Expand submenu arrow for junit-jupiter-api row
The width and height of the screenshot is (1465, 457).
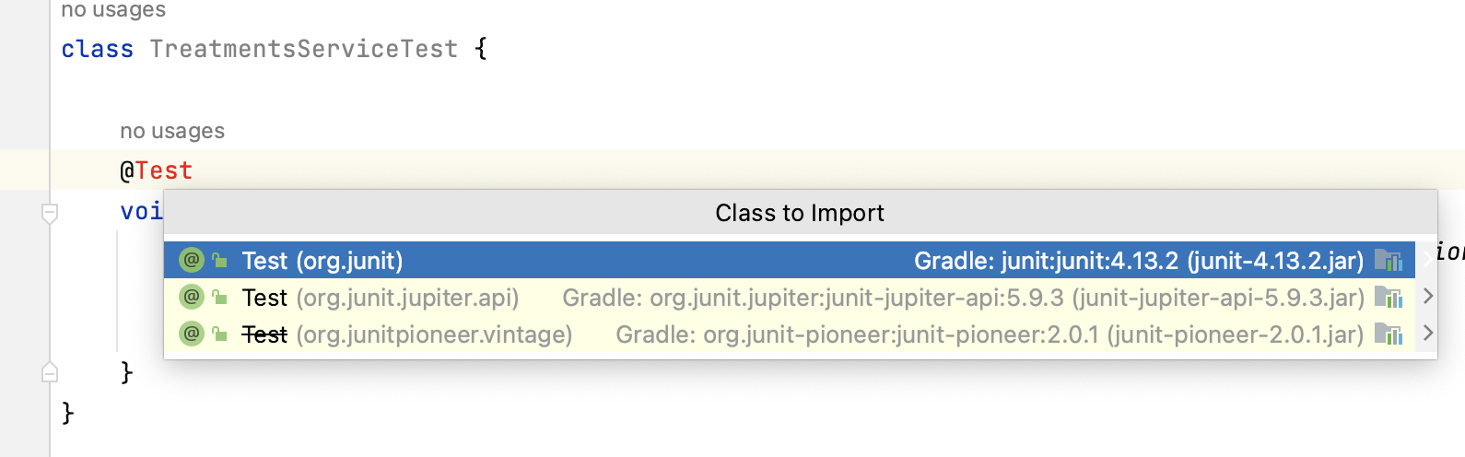point(1427,296)
